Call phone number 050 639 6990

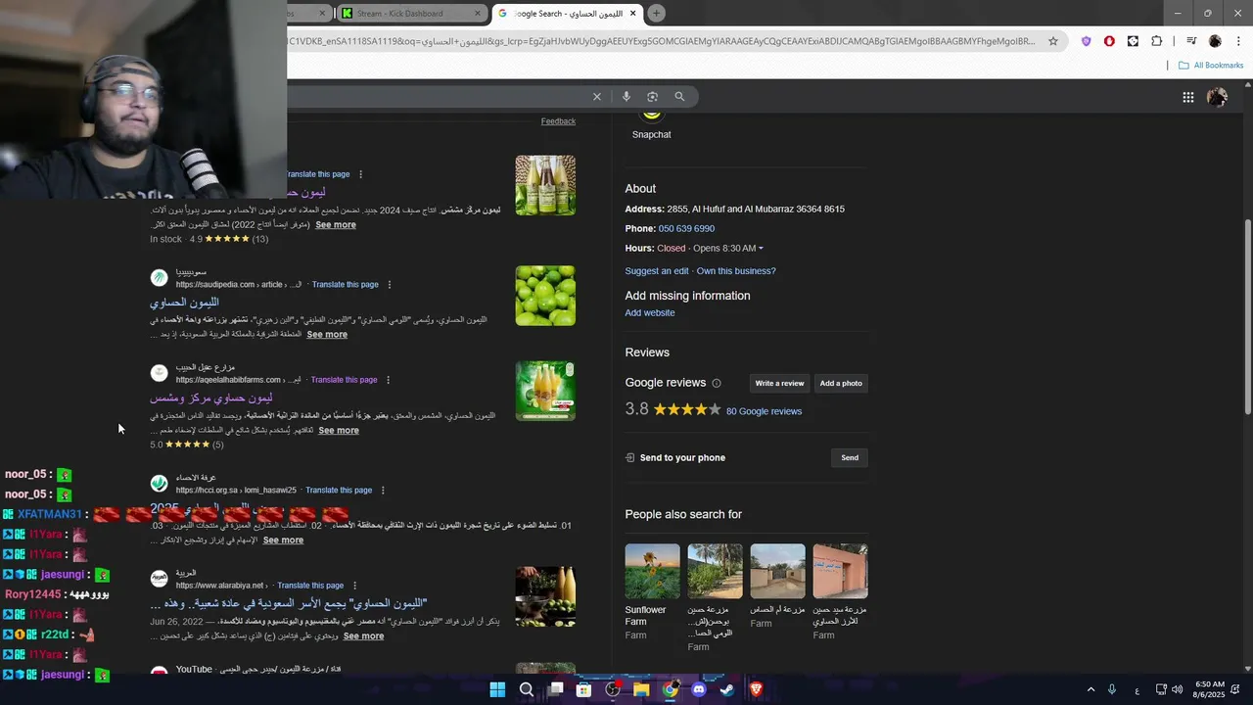[x=686, y=229]
